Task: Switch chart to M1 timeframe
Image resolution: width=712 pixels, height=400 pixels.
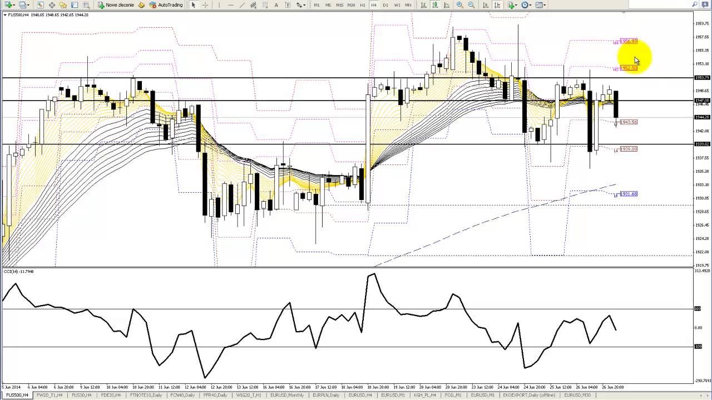Action: click(317, 5)
